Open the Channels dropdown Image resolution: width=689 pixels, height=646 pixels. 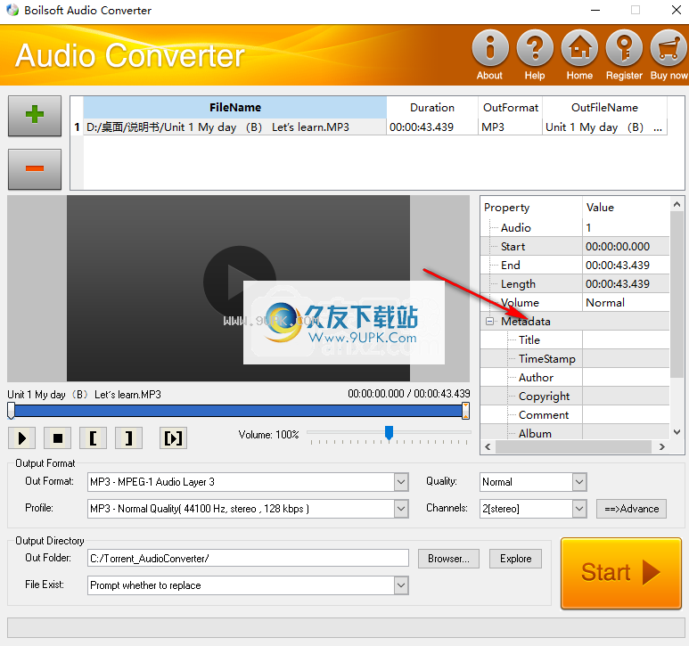point(579,509)
